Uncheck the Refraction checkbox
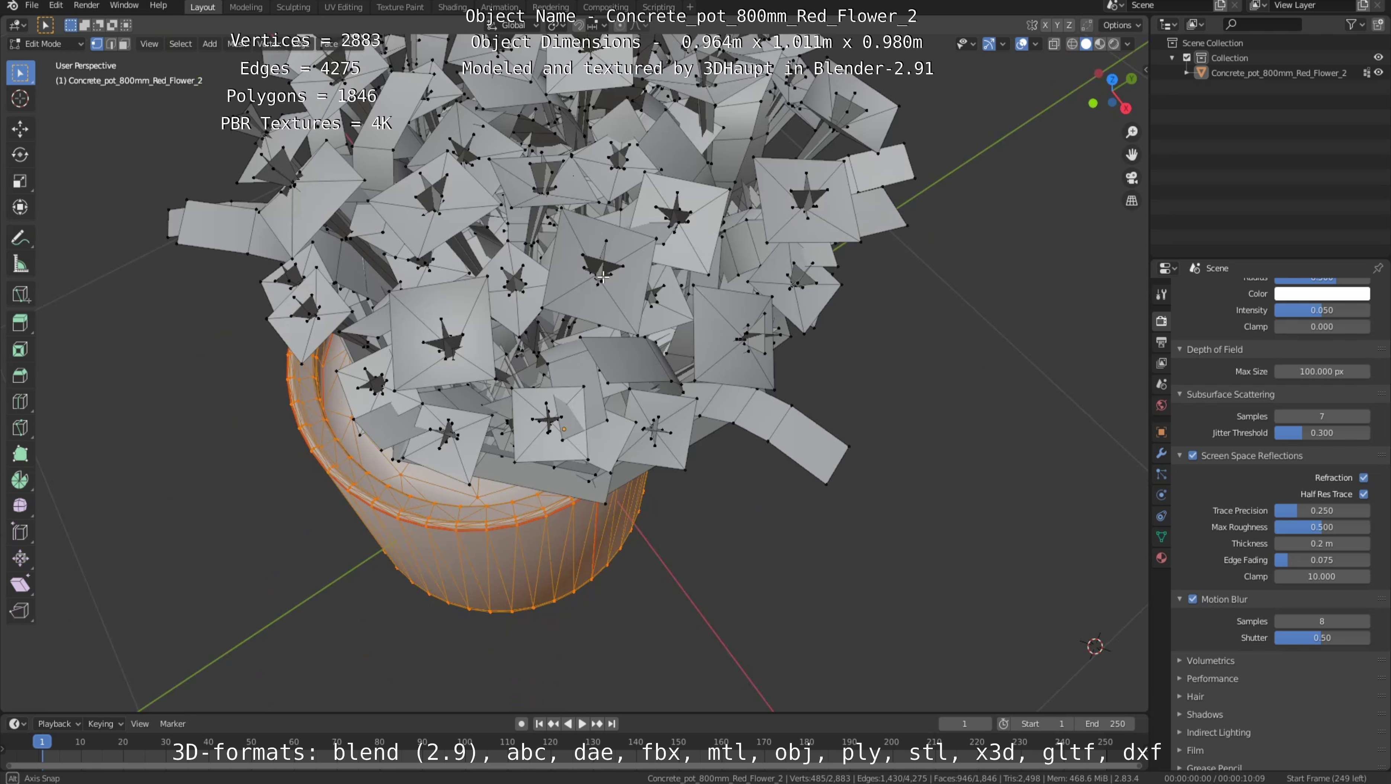This screenshot has height=784, width=1391. click(1364, 478)
